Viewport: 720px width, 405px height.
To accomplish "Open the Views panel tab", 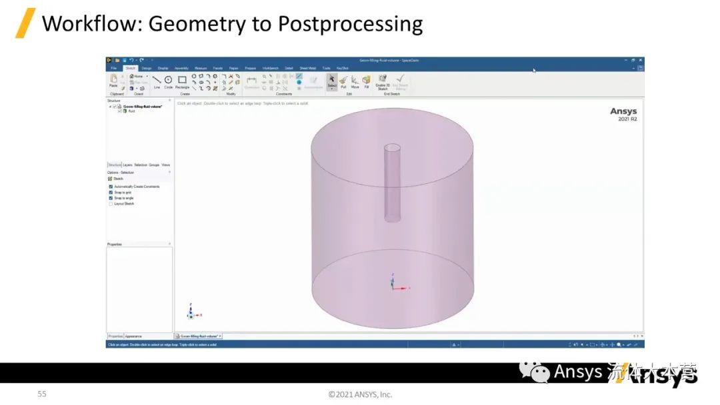I will [166, 165].
